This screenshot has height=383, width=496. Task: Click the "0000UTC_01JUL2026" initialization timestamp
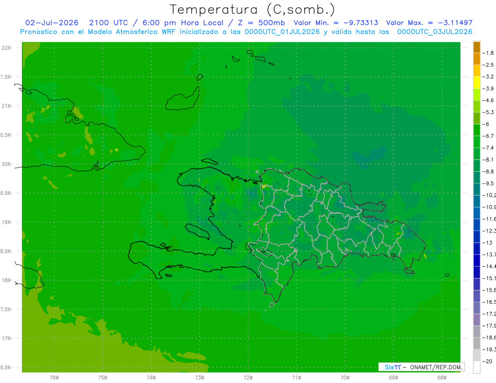282,32
